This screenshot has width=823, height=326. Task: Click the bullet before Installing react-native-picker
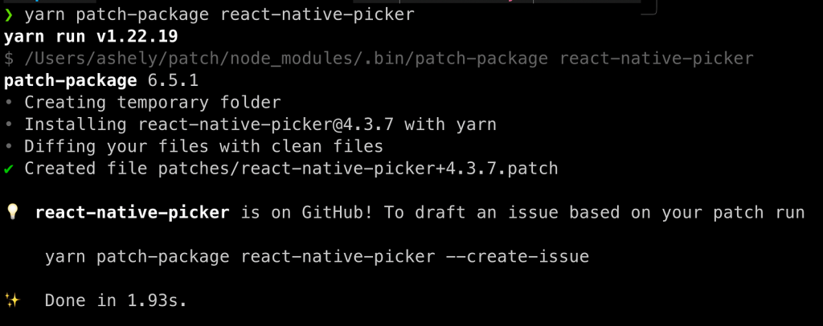(x=8, y=124)
